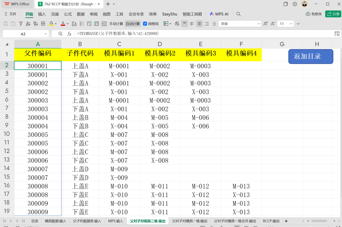Screen dimensions: 342x227
Task: Click the 返加目录 button
Action: (x=311, y=56)
